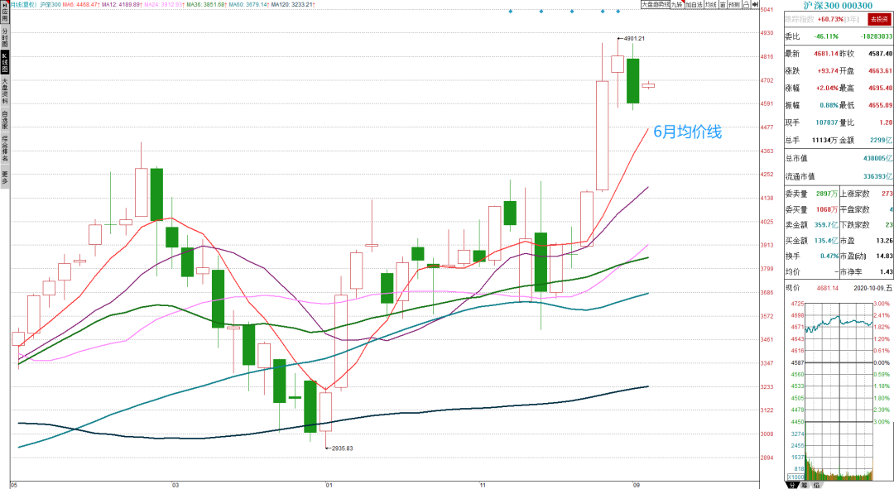The width and height of the screenshot is (894, 489).
Task: Select the K线图 sidebar tab
Action: point(5,63)
